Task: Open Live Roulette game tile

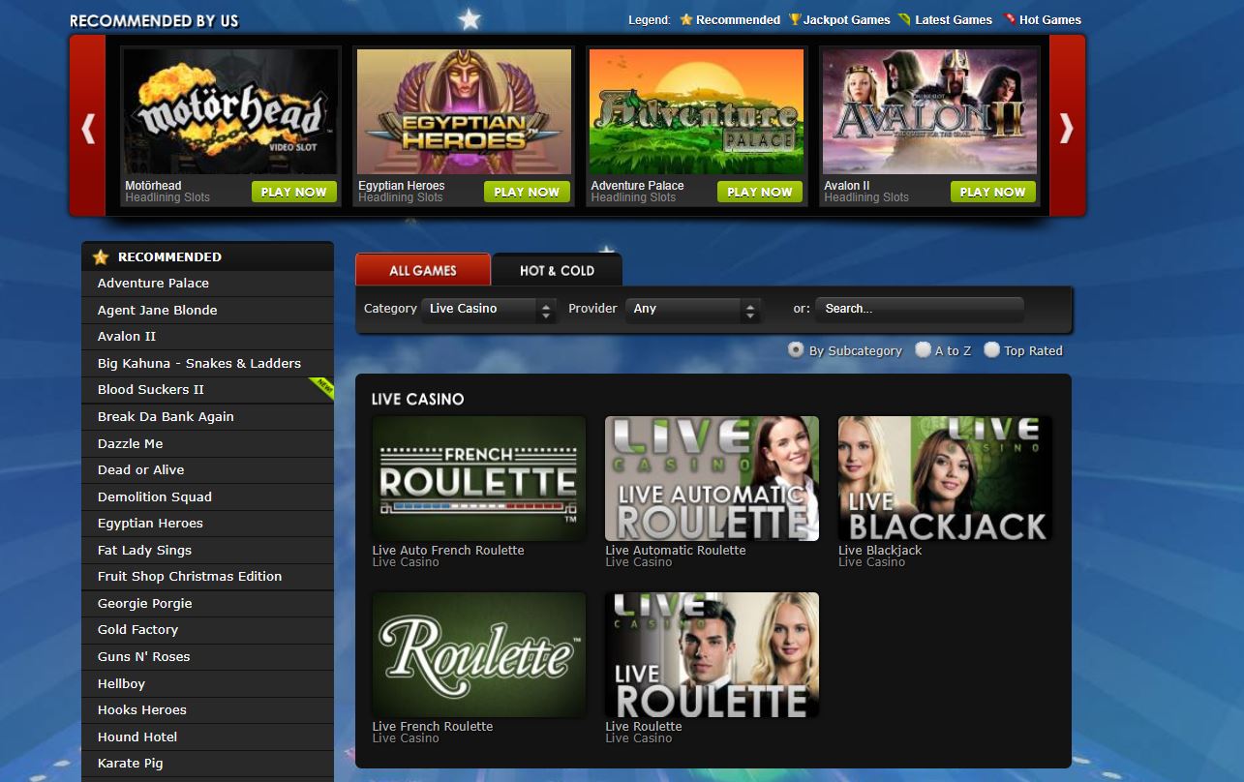Action: (712, 654)
